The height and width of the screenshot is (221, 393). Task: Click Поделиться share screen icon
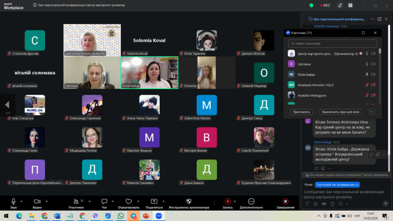[x=154, y=201]
